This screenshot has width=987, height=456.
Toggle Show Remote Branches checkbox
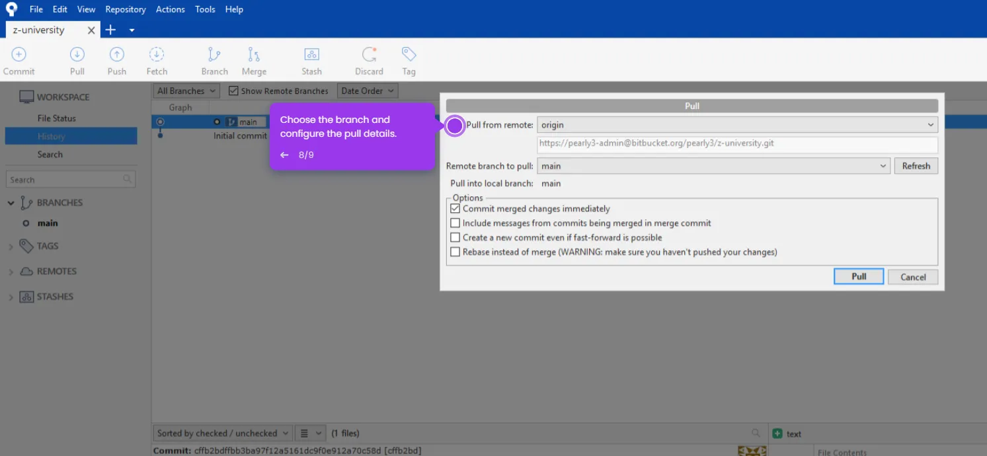tap(233, 91)
